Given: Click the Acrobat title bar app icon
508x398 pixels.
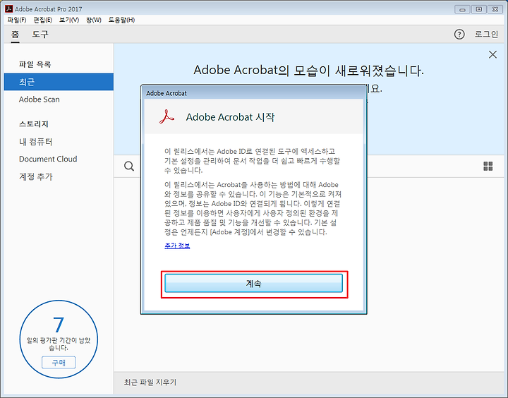Looking at the screenshot, I should coord(8,8).
